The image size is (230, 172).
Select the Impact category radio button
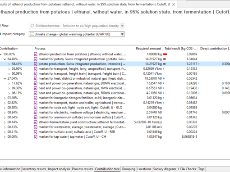click(0, 34)
